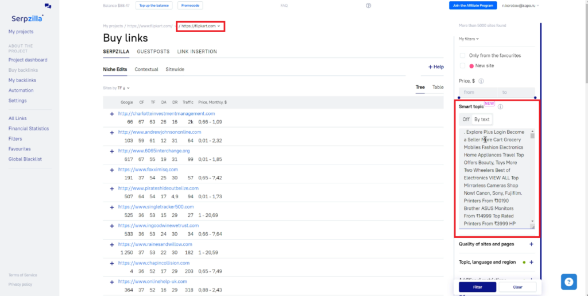Apply filters with the Filter button

[x=477, y=287]
